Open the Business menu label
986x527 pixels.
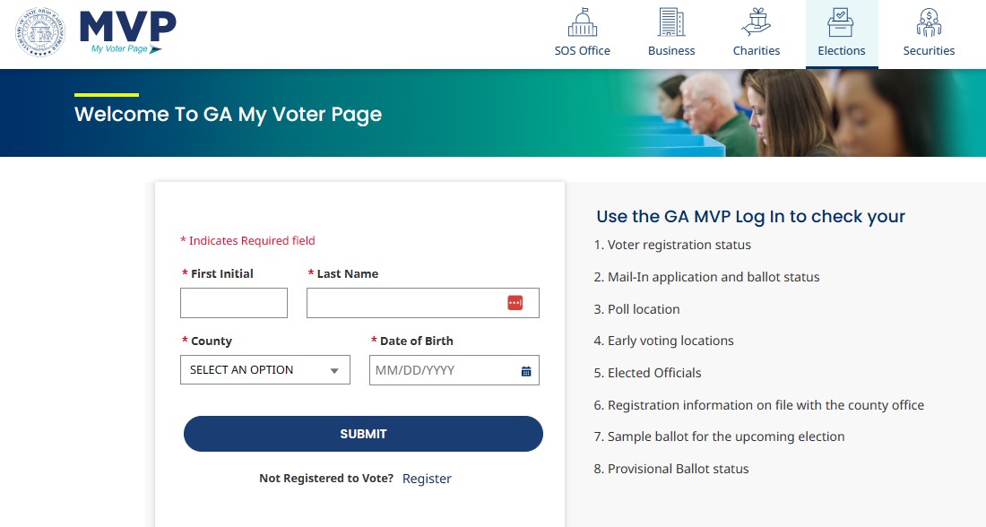click(x=671, y=51)
